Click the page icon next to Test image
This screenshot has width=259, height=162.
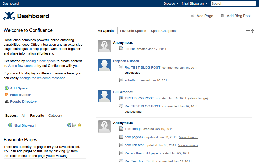[121, 128]
